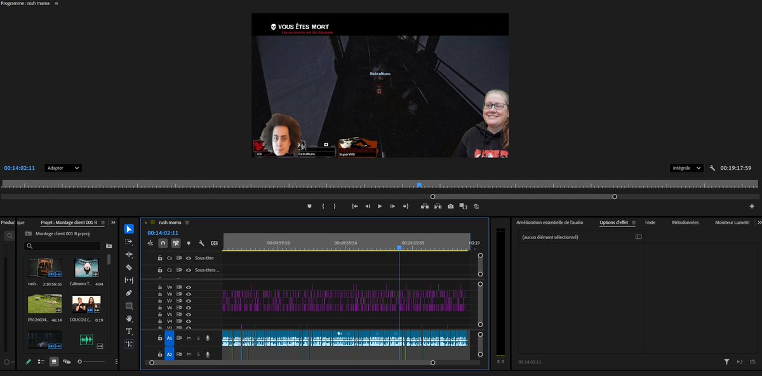The image size is (762, 376).
Task: Toggle write-protect pencil in project panel
Action: click(x=29, y=361)
